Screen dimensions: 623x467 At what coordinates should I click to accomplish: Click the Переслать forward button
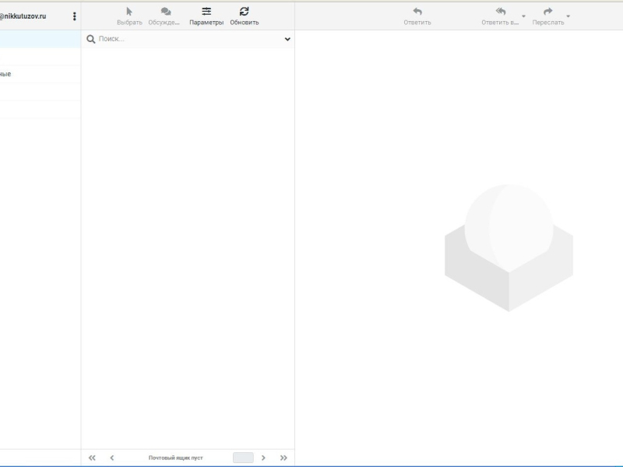[x=548, y=16]
